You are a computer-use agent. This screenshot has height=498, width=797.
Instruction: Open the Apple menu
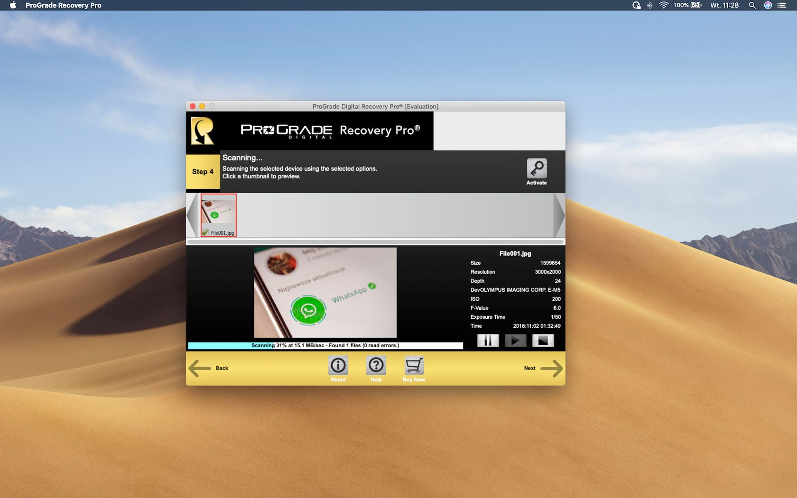(13, 5)
